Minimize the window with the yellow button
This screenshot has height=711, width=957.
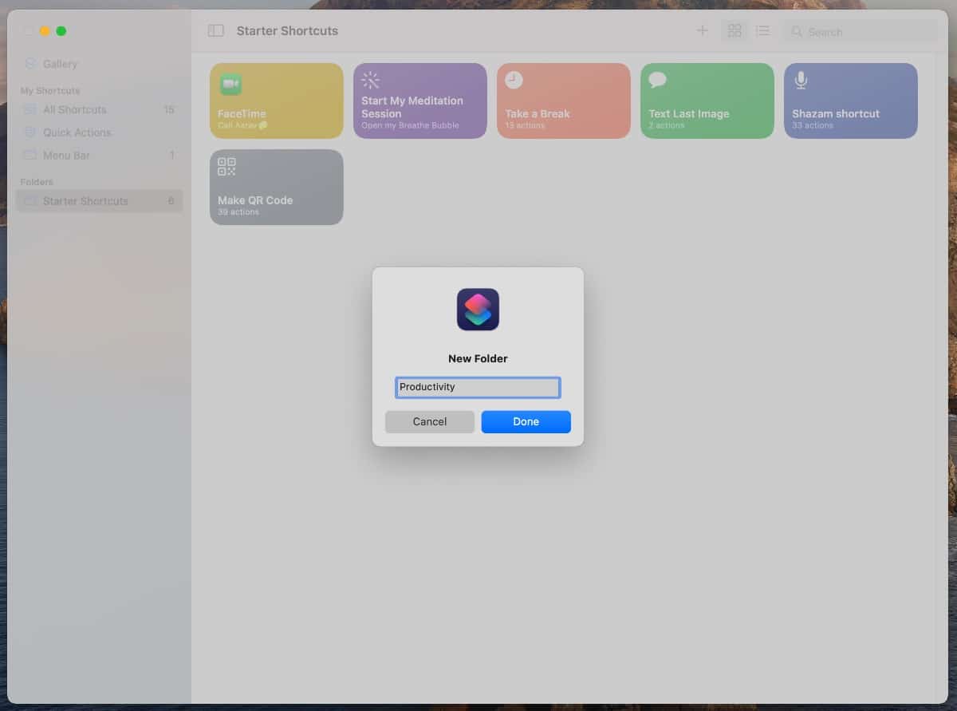(45, 31)
